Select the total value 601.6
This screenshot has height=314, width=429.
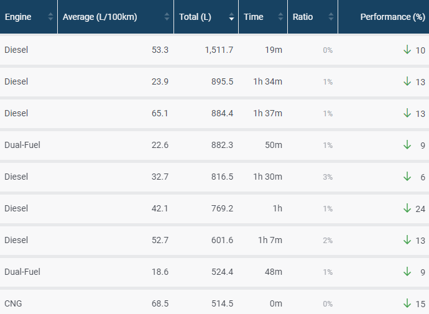(x=222, y=240)
